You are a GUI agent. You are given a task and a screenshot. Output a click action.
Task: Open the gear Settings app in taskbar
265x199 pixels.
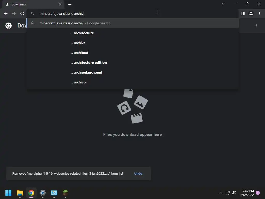[43, 193]
